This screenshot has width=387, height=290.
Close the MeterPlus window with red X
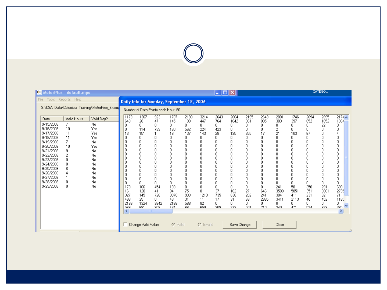[x=232, y=93]
